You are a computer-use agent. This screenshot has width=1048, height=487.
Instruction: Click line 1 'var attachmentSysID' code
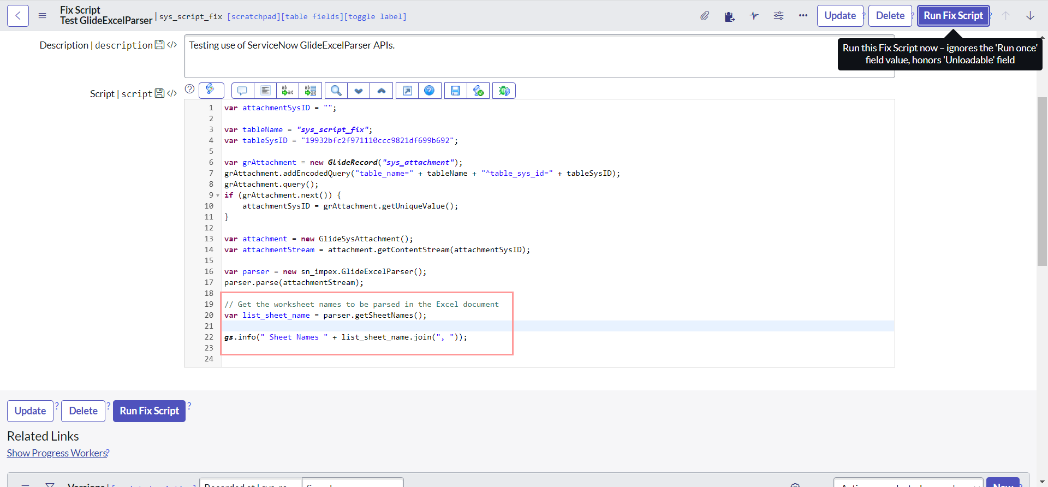pyautogui.click(x=281, y=108)
